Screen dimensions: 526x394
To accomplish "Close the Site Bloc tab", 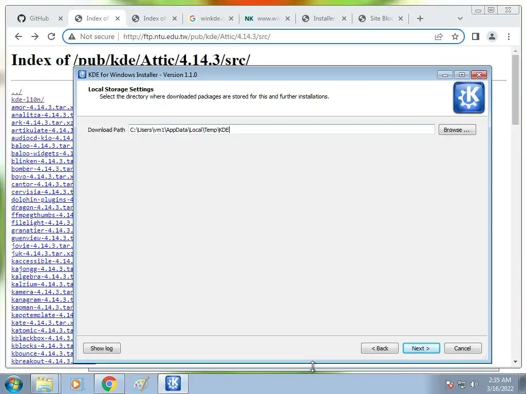I will tap(401, 18).
